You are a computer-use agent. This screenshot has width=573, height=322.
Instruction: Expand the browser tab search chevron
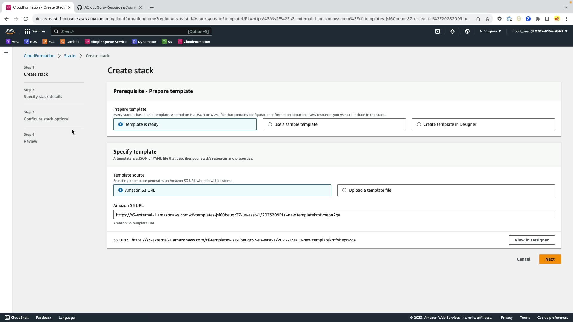[566, 7]
